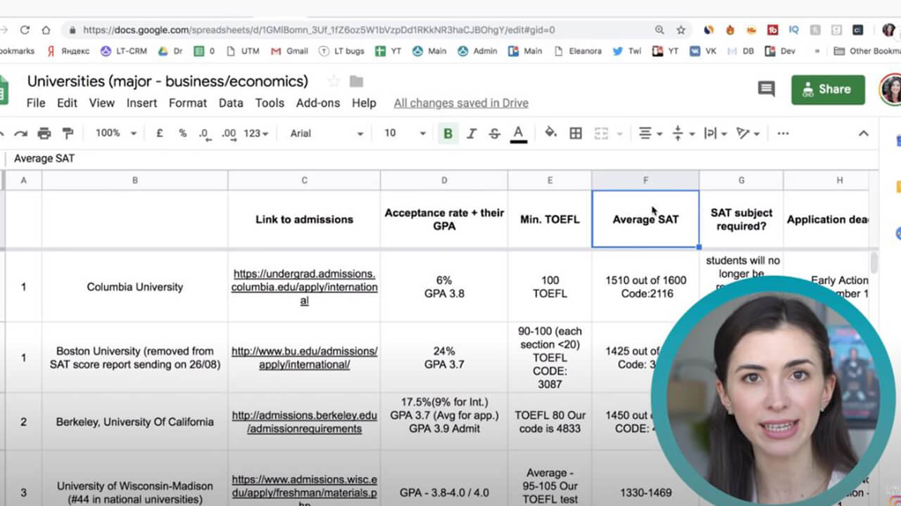901x506 pixels.
Task: Click the browser address bar URL
Action: coord(319,30)
